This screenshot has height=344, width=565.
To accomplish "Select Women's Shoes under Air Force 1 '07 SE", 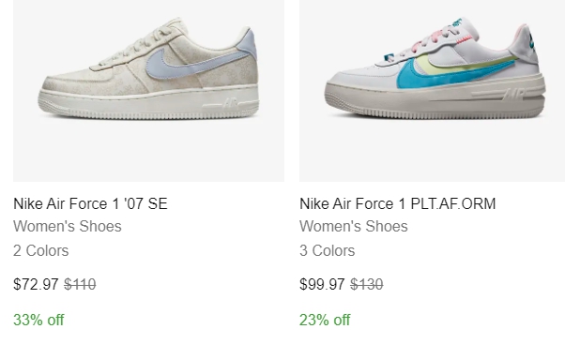I will tap(68, 227).
